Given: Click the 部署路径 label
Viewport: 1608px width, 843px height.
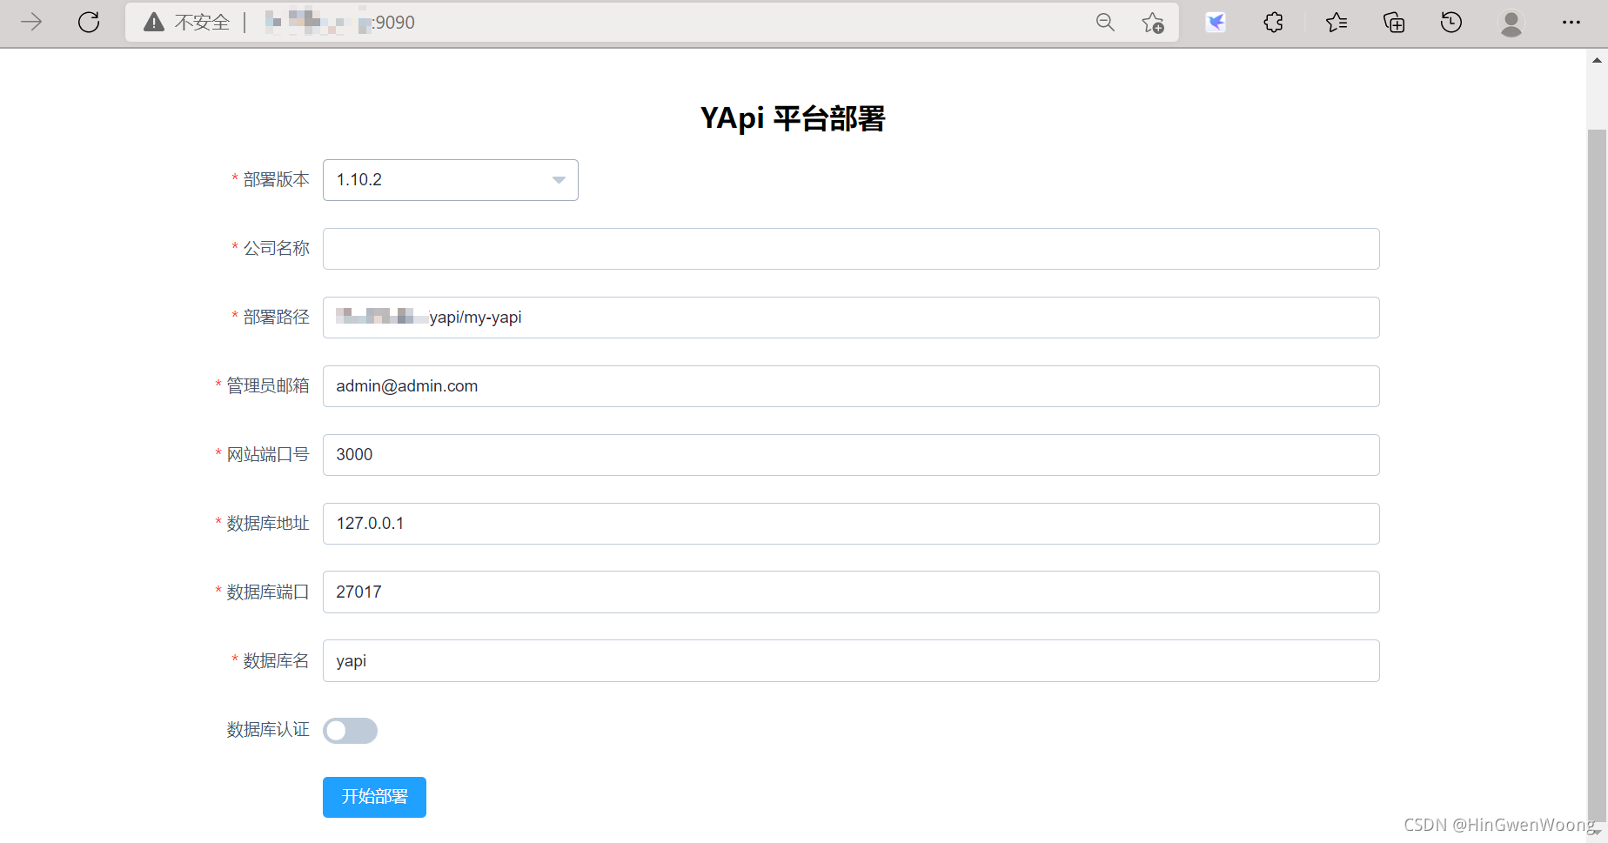Looking at the screenshot, I should tap(276, 317).
